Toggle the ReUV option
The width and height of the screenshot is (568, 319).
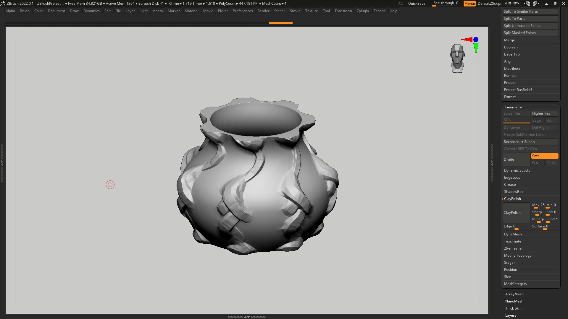point(552,163)
